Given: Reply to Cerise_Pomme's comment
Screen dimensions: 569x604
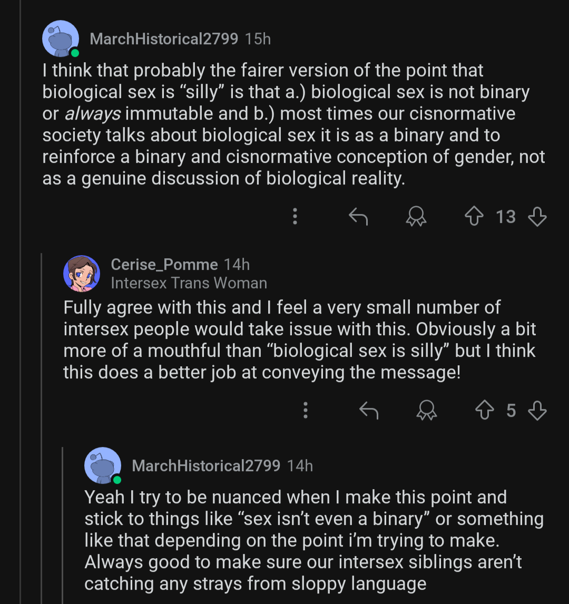Looking at the screenshot, I should click(369, 410).
